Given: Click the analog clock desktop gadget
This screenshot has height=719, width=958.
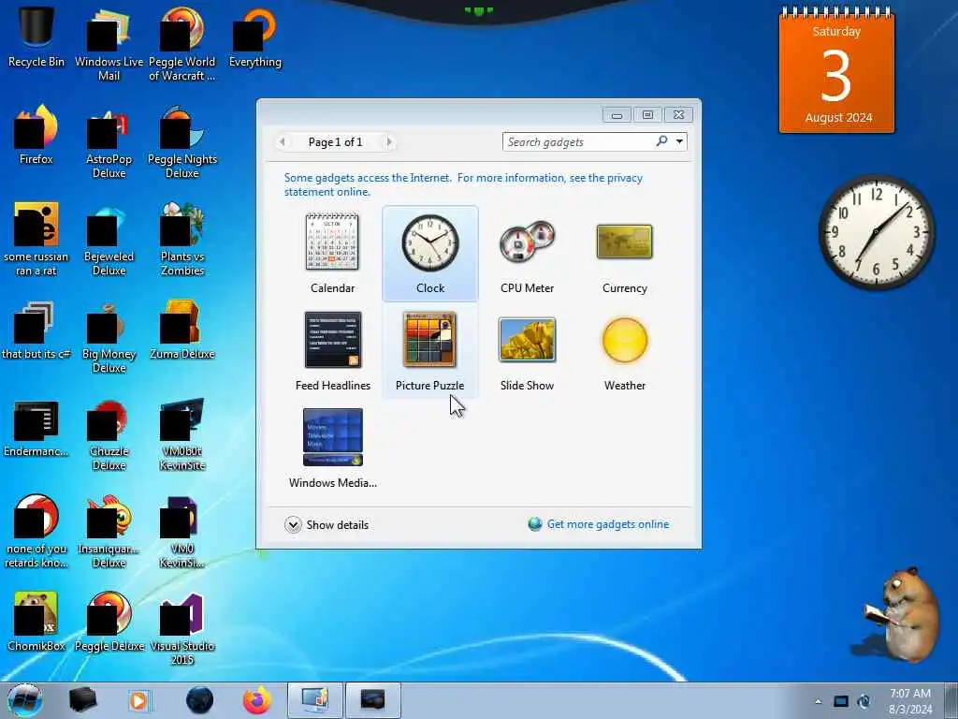Looking at the screenshot, I should 876,232.
